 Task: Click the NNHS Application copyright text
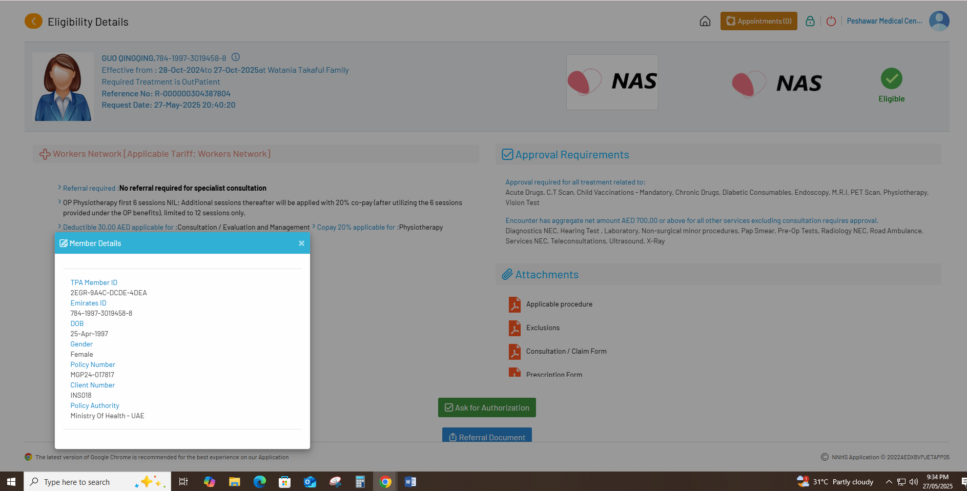[x=891, y=457]
